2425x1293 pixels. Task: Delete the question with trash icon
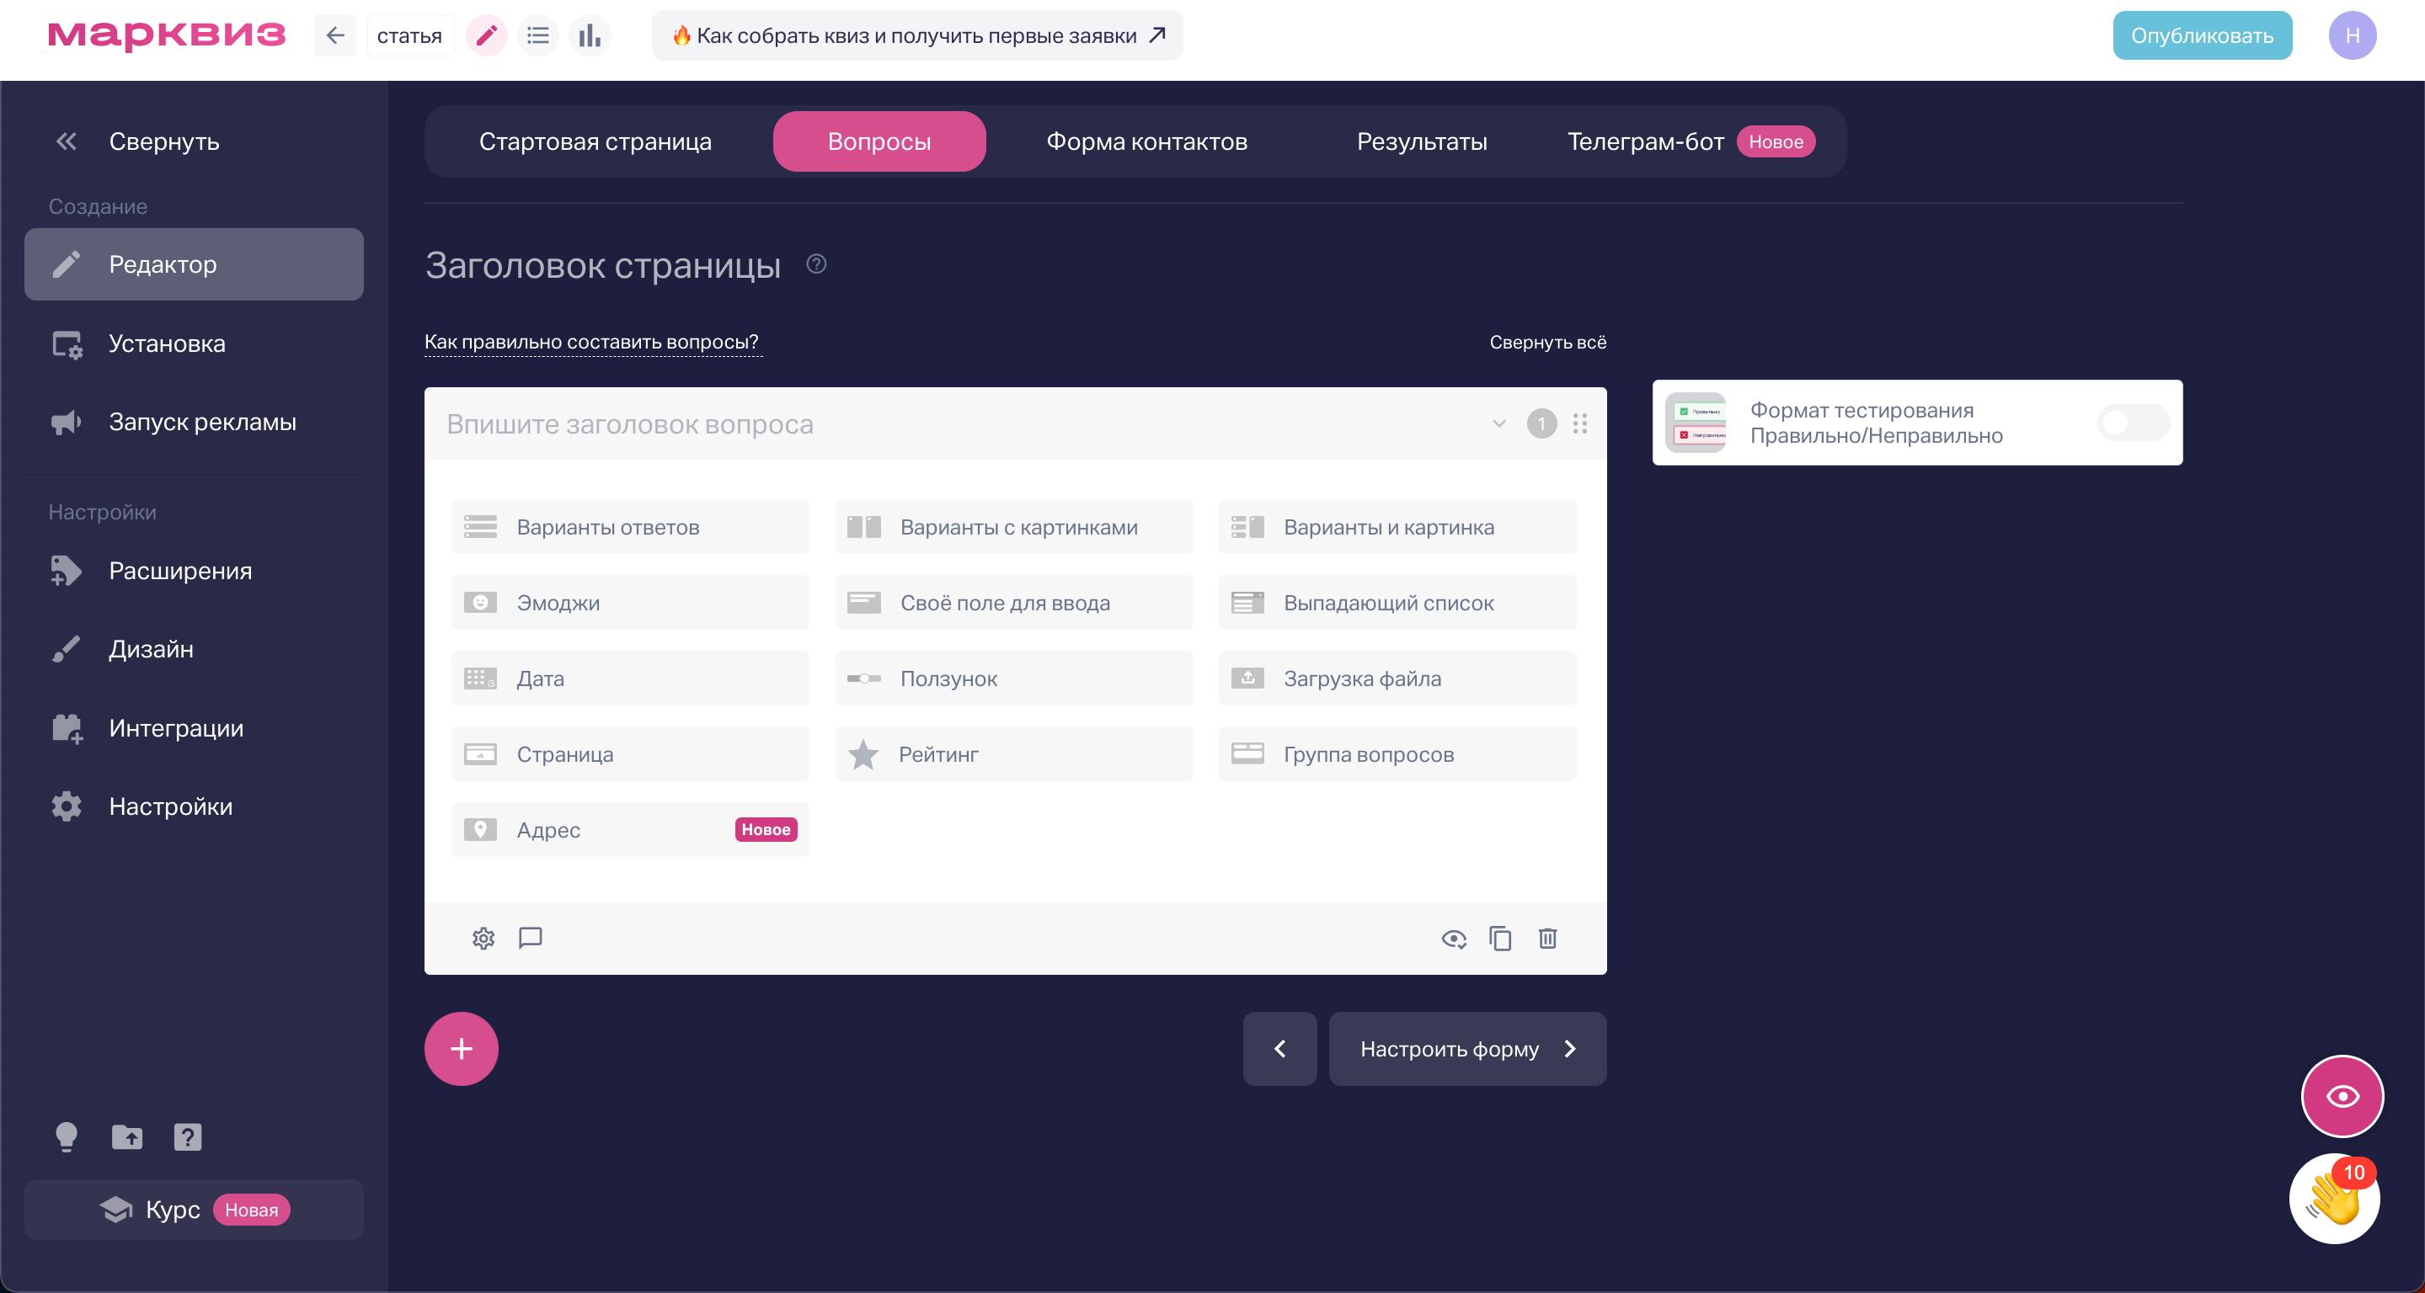coord(1547,939)
